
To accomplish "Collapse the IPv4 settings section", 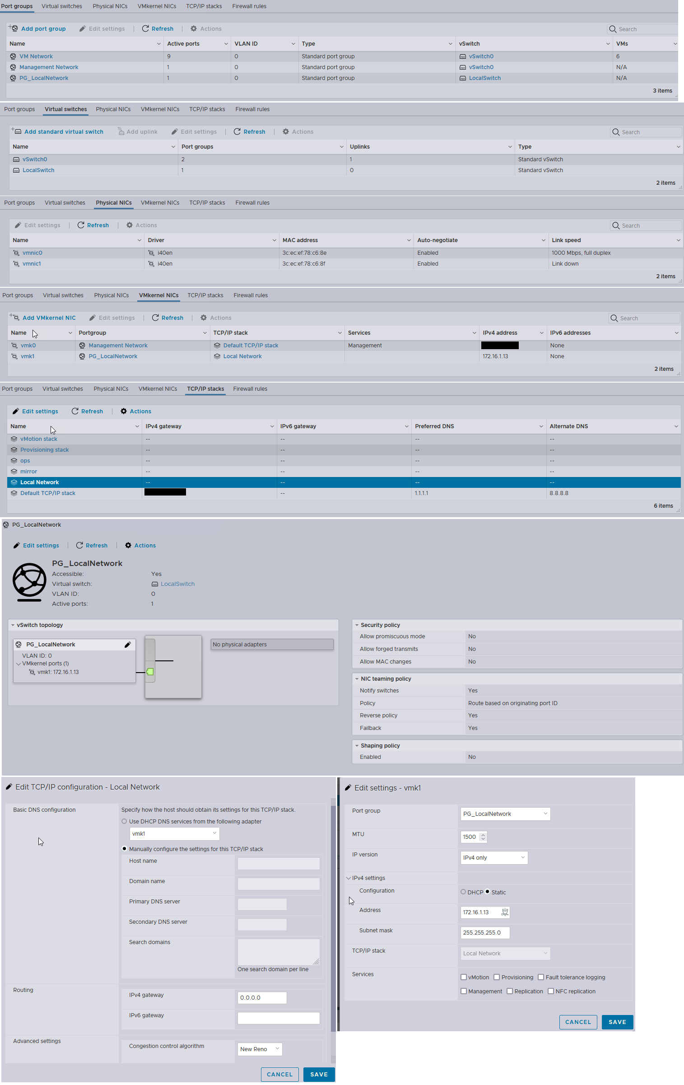I will (x=349, y=878).
